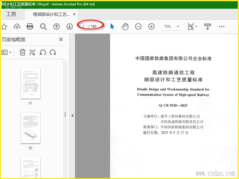Open the 75% zoom level dropdown
Image resolution: width=239 pixels, height=179 pixels.
click(178, 27)
